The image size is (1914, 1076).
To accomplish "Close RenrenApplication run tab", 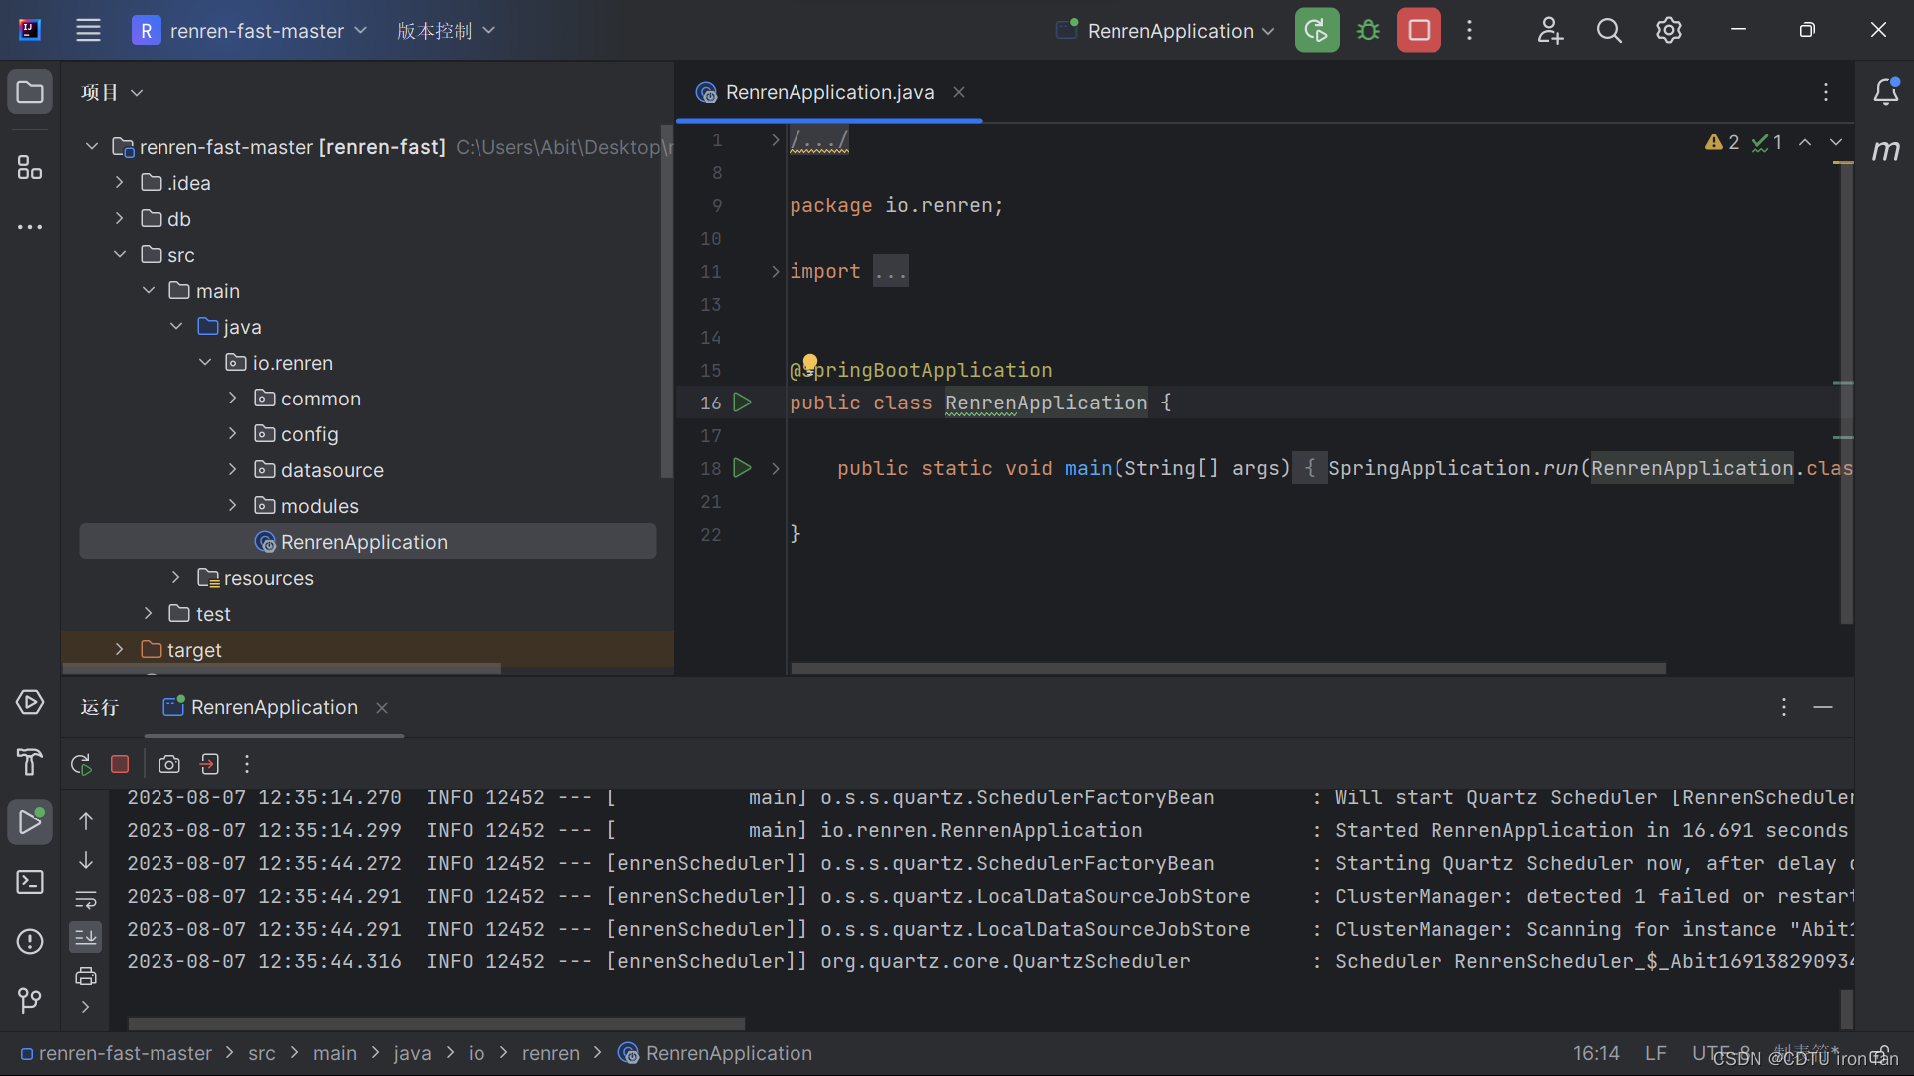I will point(382,708).
